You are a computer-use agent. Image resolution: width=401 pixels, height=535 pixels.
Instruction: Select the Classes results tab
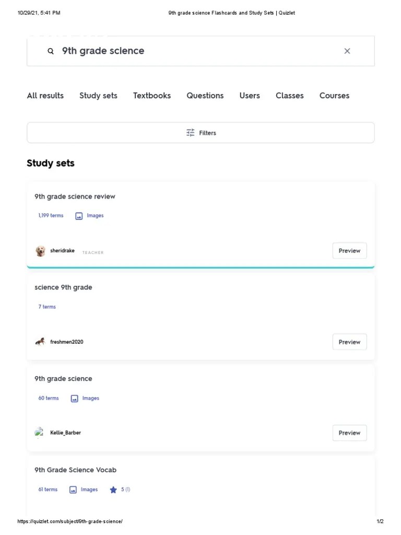click(x=289, y=96)
